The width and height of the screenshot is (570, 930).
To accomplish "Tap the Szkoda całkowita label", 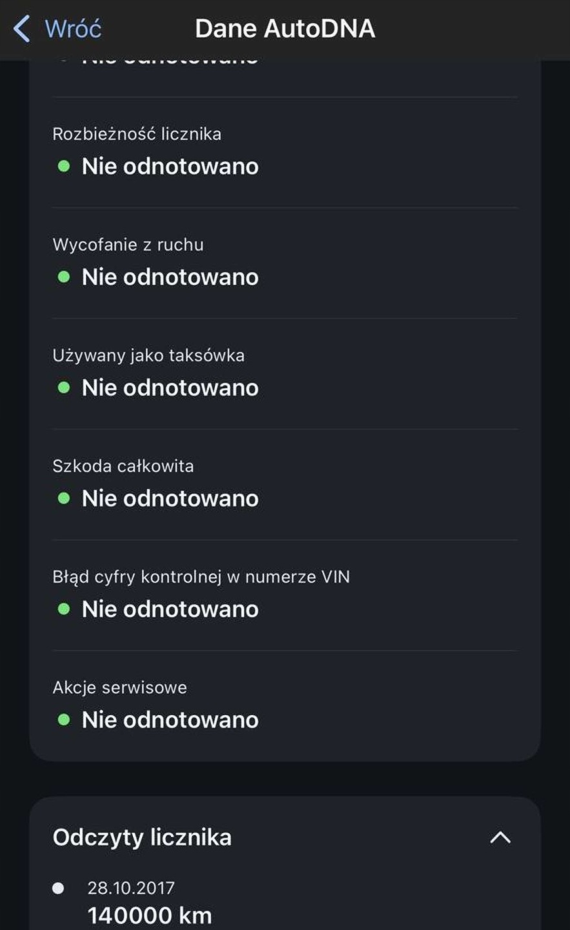I will click(123, 466).
